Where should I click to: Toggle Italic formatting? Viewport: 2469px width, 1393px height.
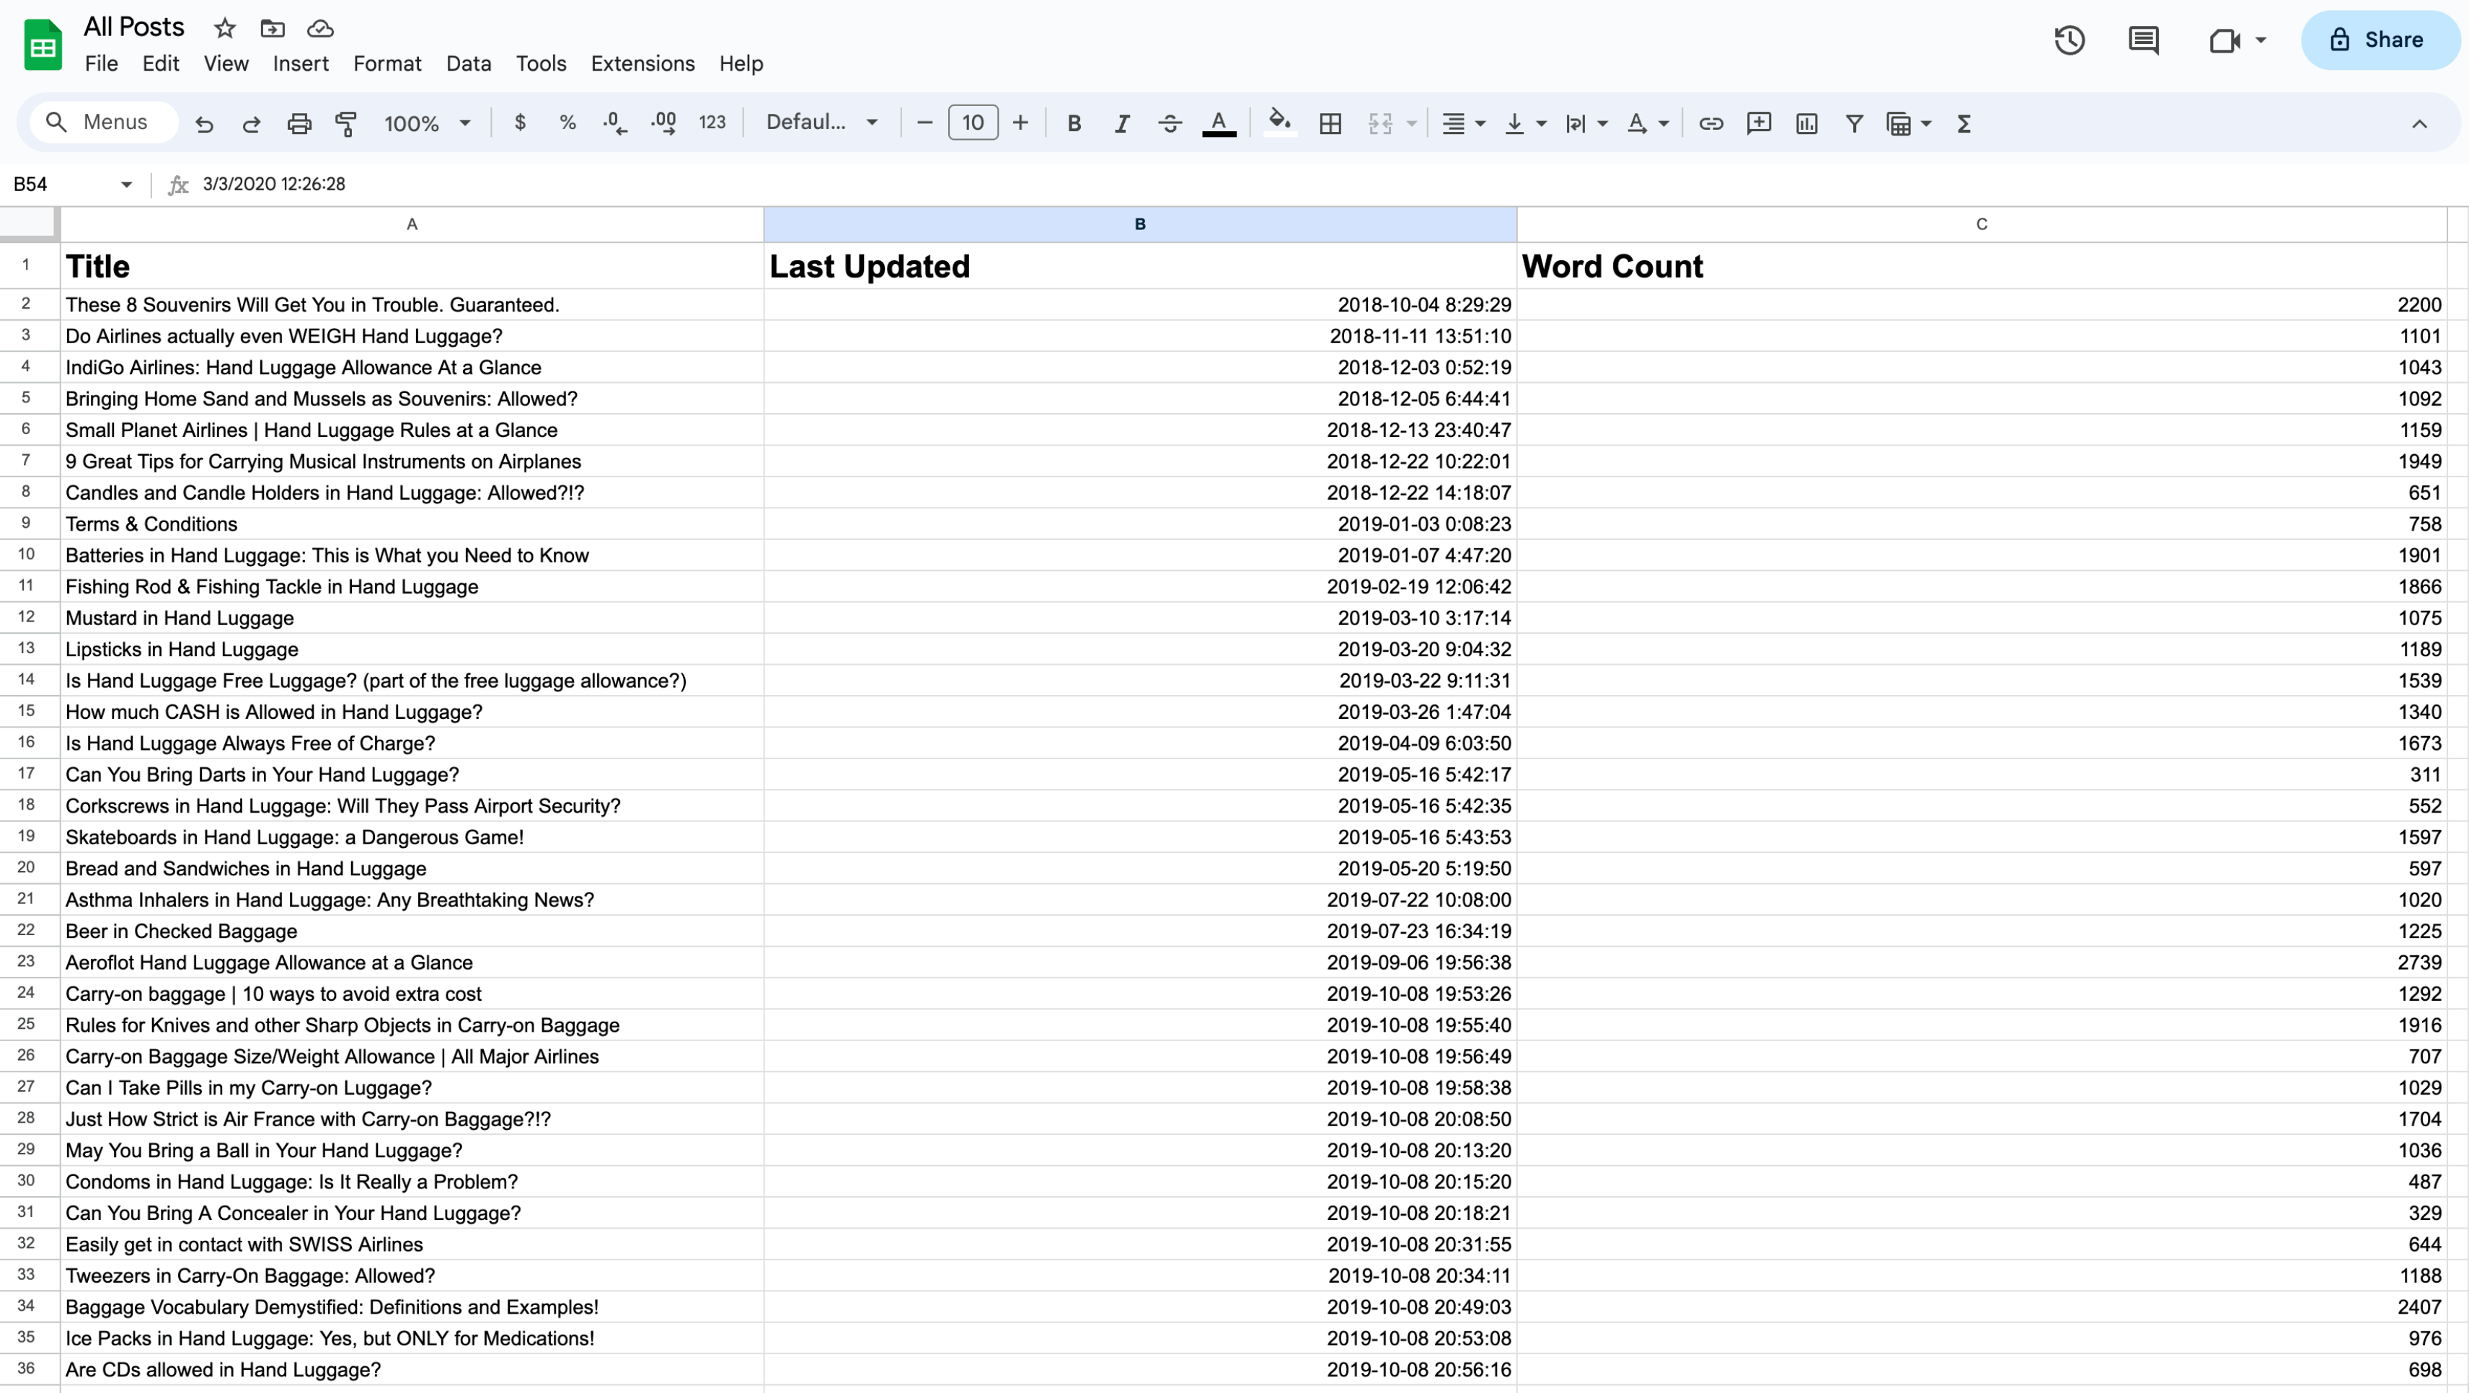(x=1122, y=123)
